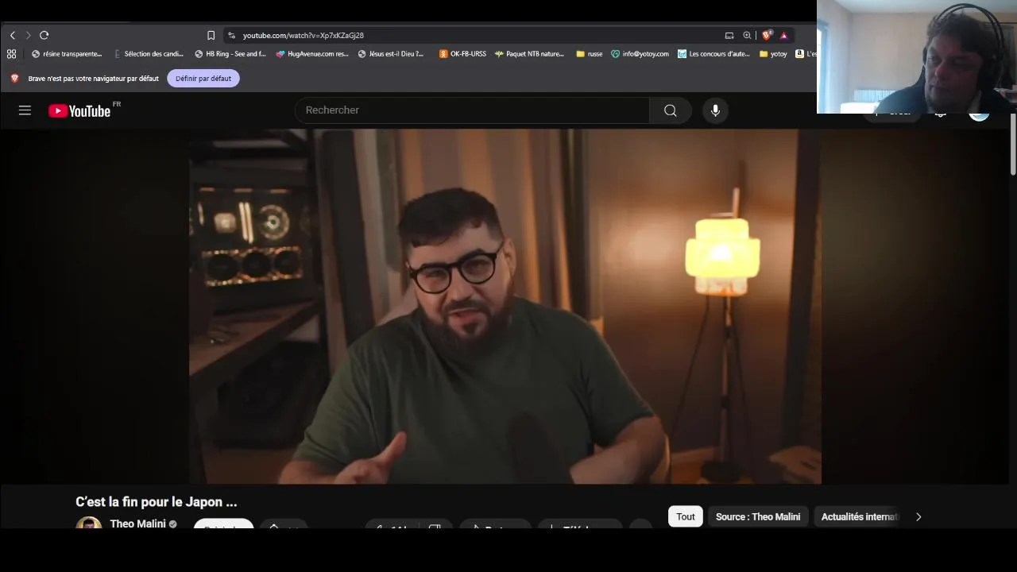Click the webcam overlay showing a man with headphones

pos(917,56)
